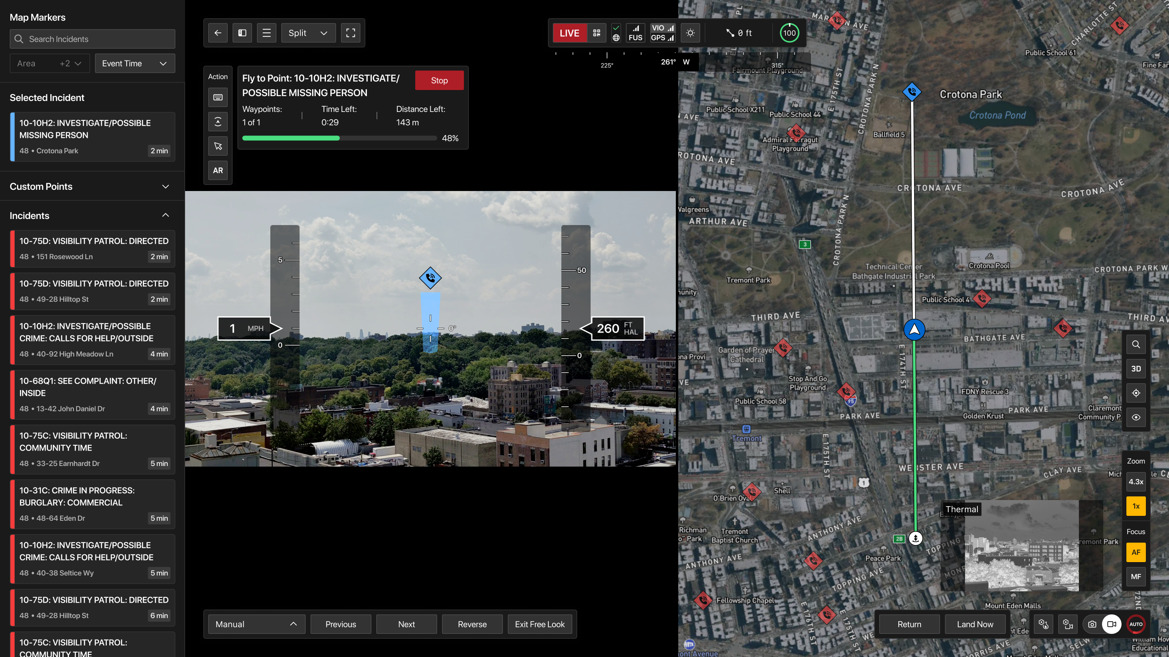
Task: Open the QR code icon next to LIVE
Action: (x=596, y=32)
